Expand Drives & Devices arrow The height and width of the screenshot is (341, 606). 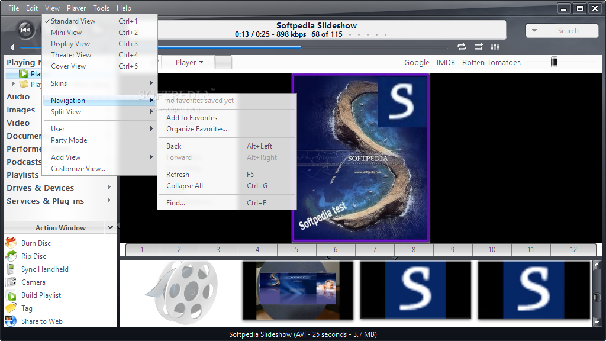(109, 187)
